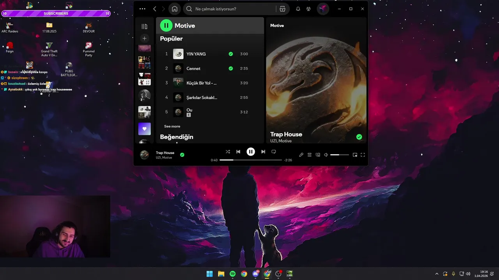The height and width of the screenshot is (280, 499).
Task: Open NVIDIA app in taskbar
Action: 290,274
